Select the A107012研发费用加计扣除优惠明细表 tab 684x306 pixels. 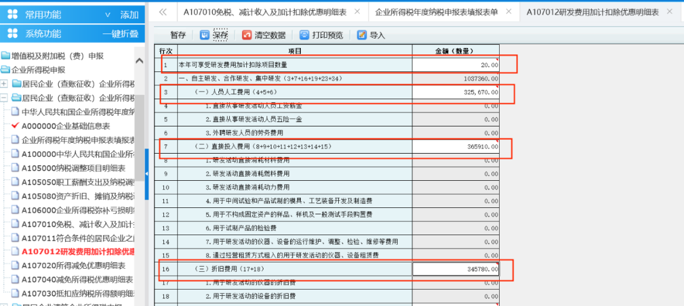[593, 12]
